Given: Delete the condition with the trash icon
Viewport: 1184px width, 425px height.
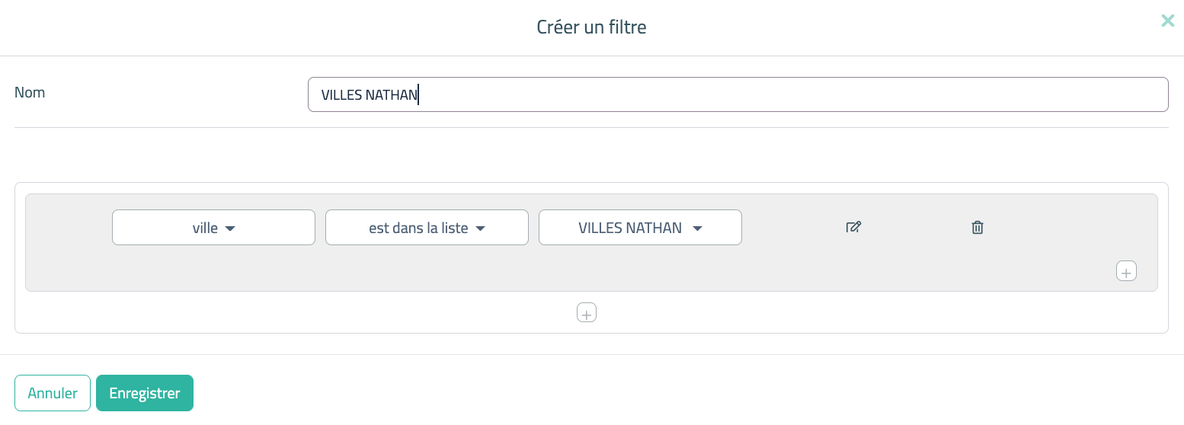Looking at the screenshot, I should tap(978, 227).
